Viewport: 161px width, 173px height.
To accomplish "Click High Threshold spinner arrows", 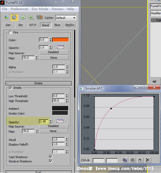I will click(x=66, y=100).
